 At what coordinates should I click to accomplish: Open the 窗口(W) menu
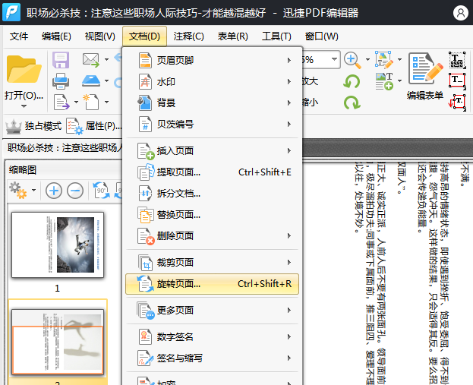click(x=322, y=36)
